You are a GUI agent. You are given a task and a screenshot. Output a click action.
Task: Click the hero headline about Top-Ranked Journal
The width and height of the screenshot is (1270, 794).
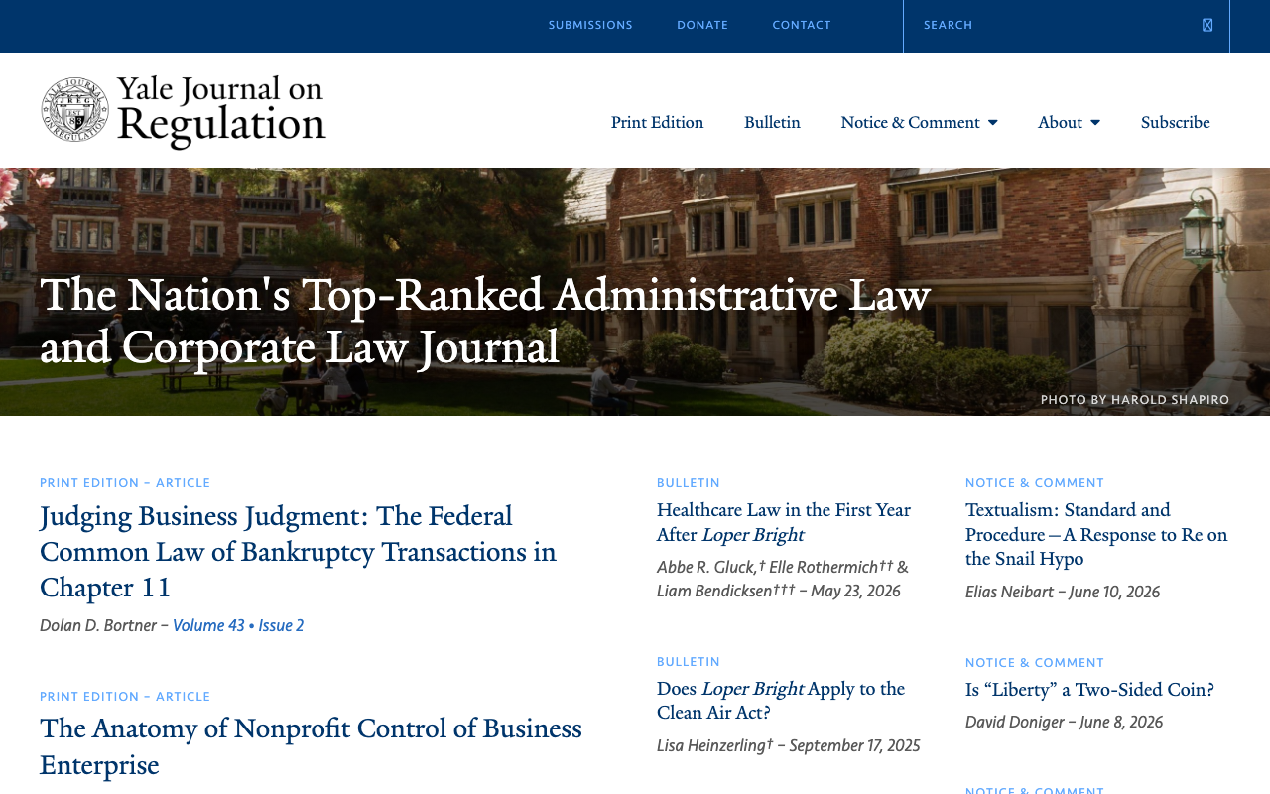click(x=485, y=322)
